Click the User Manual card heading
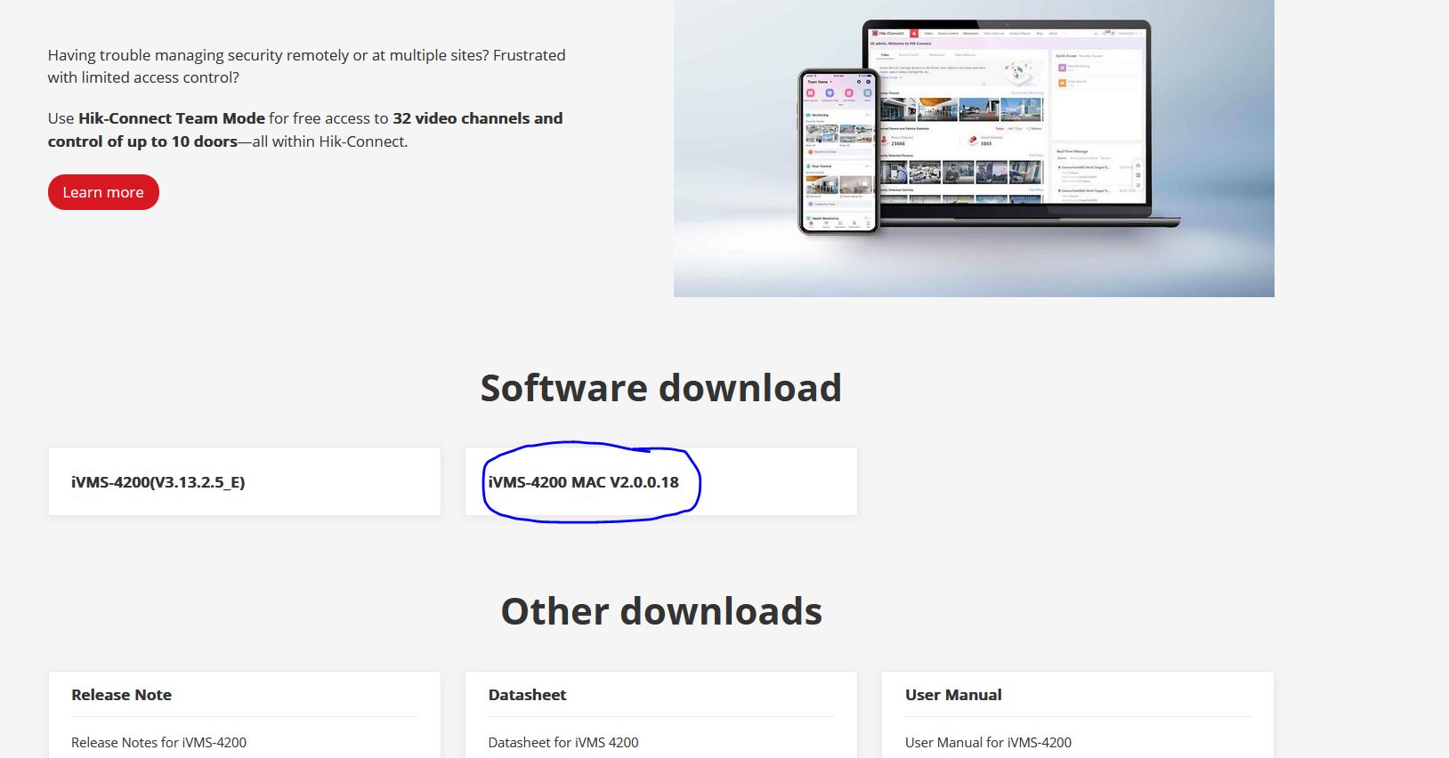Screen dimensions: 1449x758 pos(953,695)
